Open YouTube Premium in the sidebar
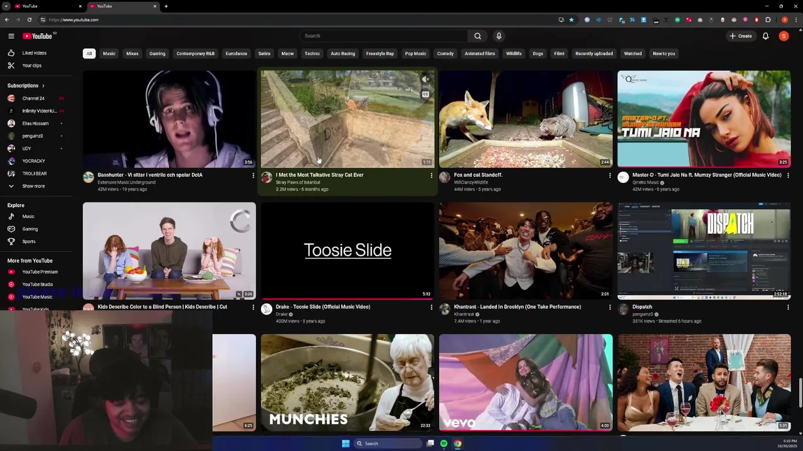Viewport: 803px width, 451px height. pos(40,272)
